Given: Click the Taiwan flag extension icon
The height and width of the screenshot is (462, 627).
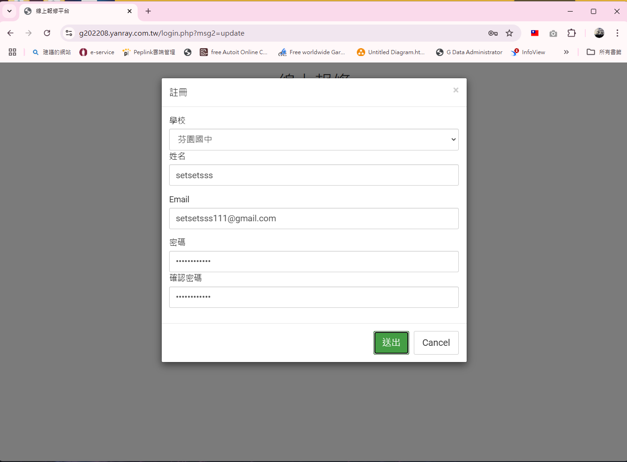Looking at the screenshot, I should [x=535, y=33].
